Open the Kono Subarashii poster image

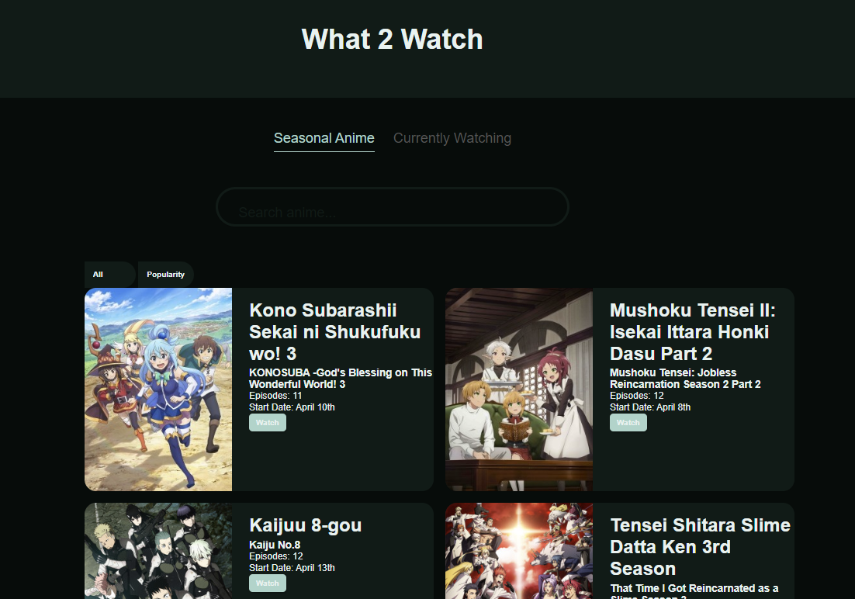pyautogui.click(x=158, y=390)
